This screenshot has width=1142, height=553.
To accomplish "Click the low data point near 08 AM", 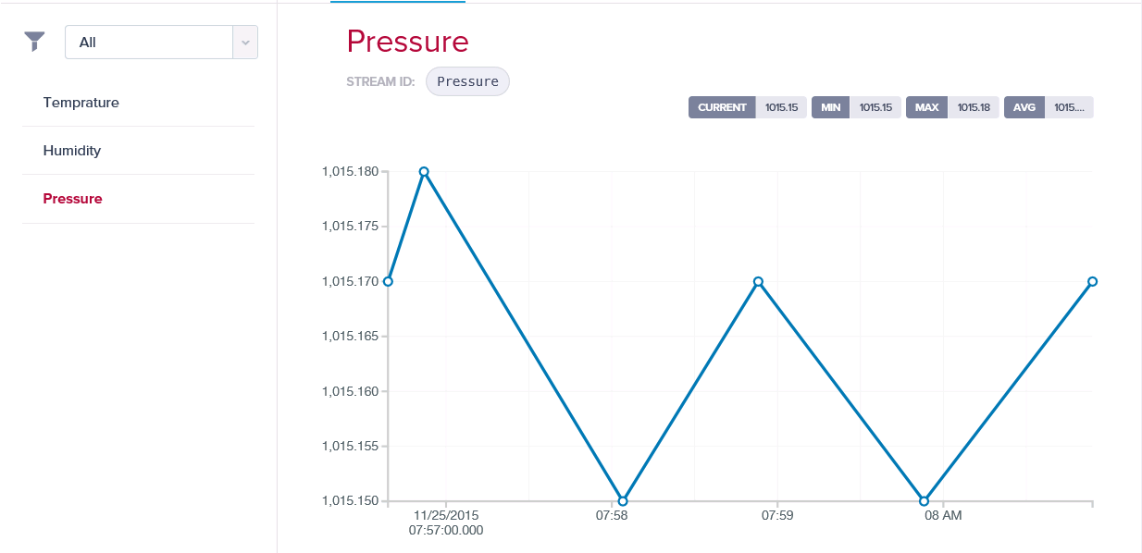I will click(924, 501).
